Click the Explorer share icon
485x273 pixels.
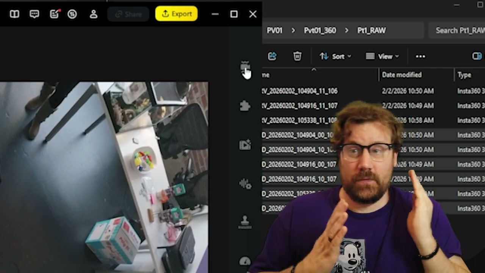tap(272, 56)
